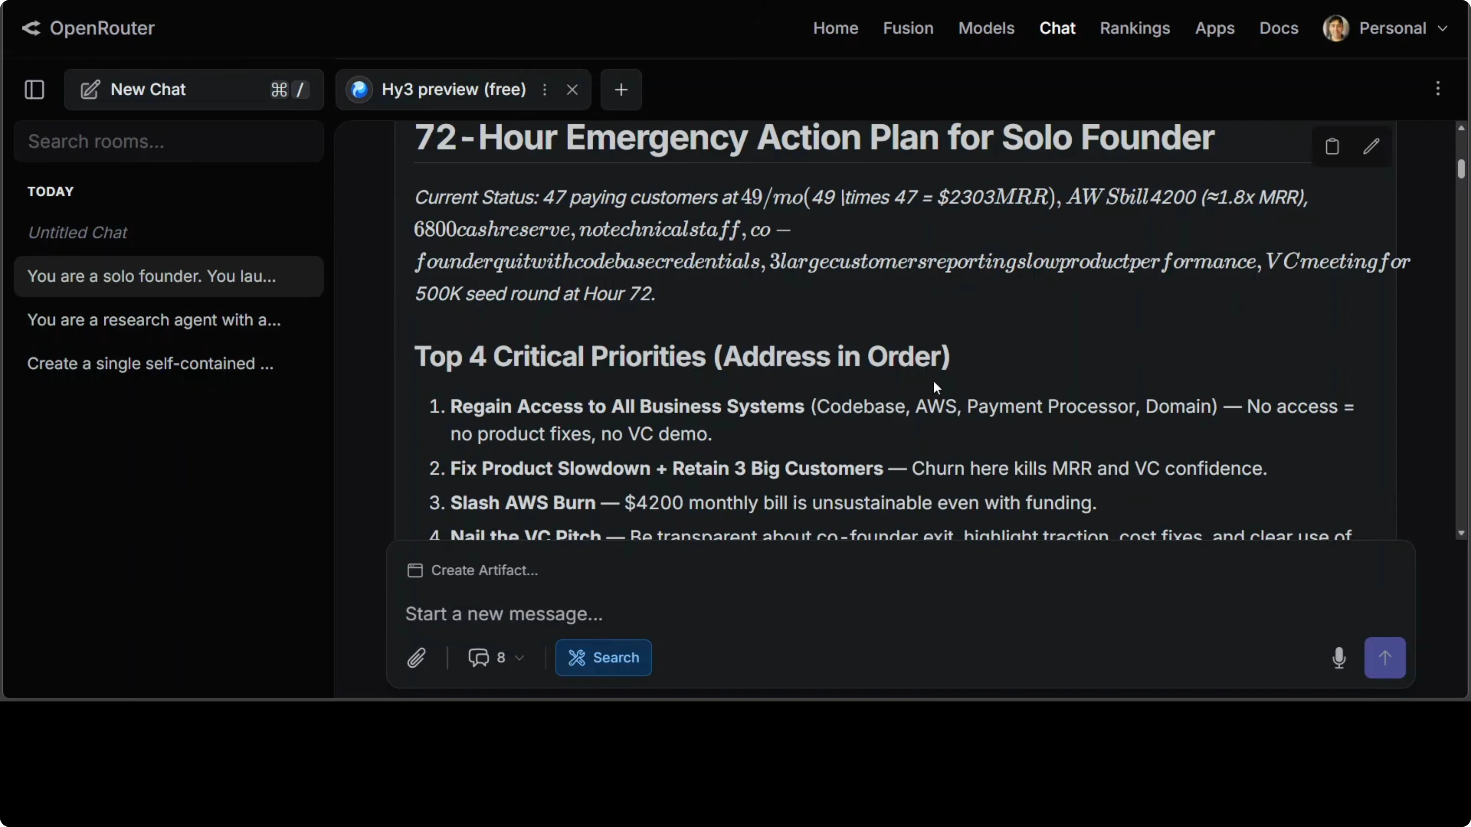Screen dimensions: 1471x827
Task: Expand the chat history count dropdown
Action: click(x=496, y=658)
